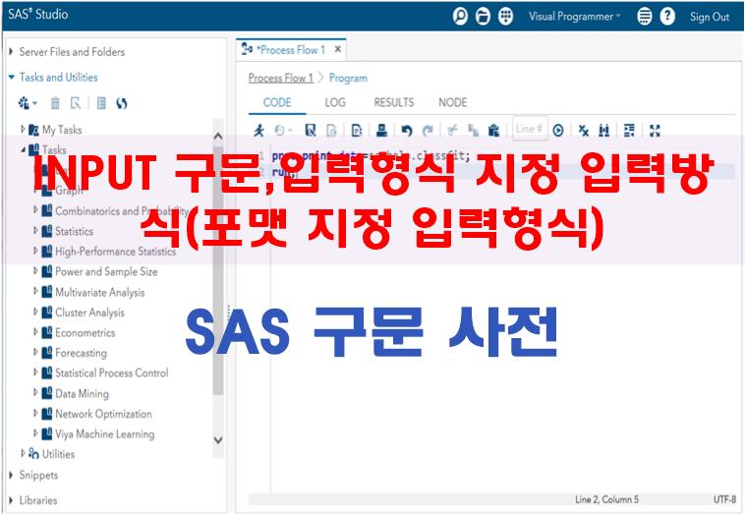The image size is (745, 515).
Task: Open the applications grid icon in the header
Action: [x=505, y=17]
